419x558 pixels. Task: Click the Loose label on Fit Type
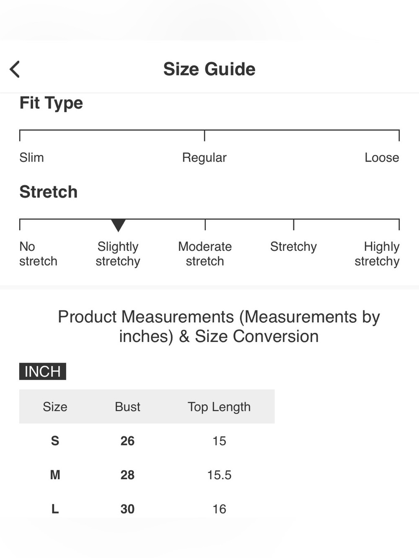click(382, 157)
